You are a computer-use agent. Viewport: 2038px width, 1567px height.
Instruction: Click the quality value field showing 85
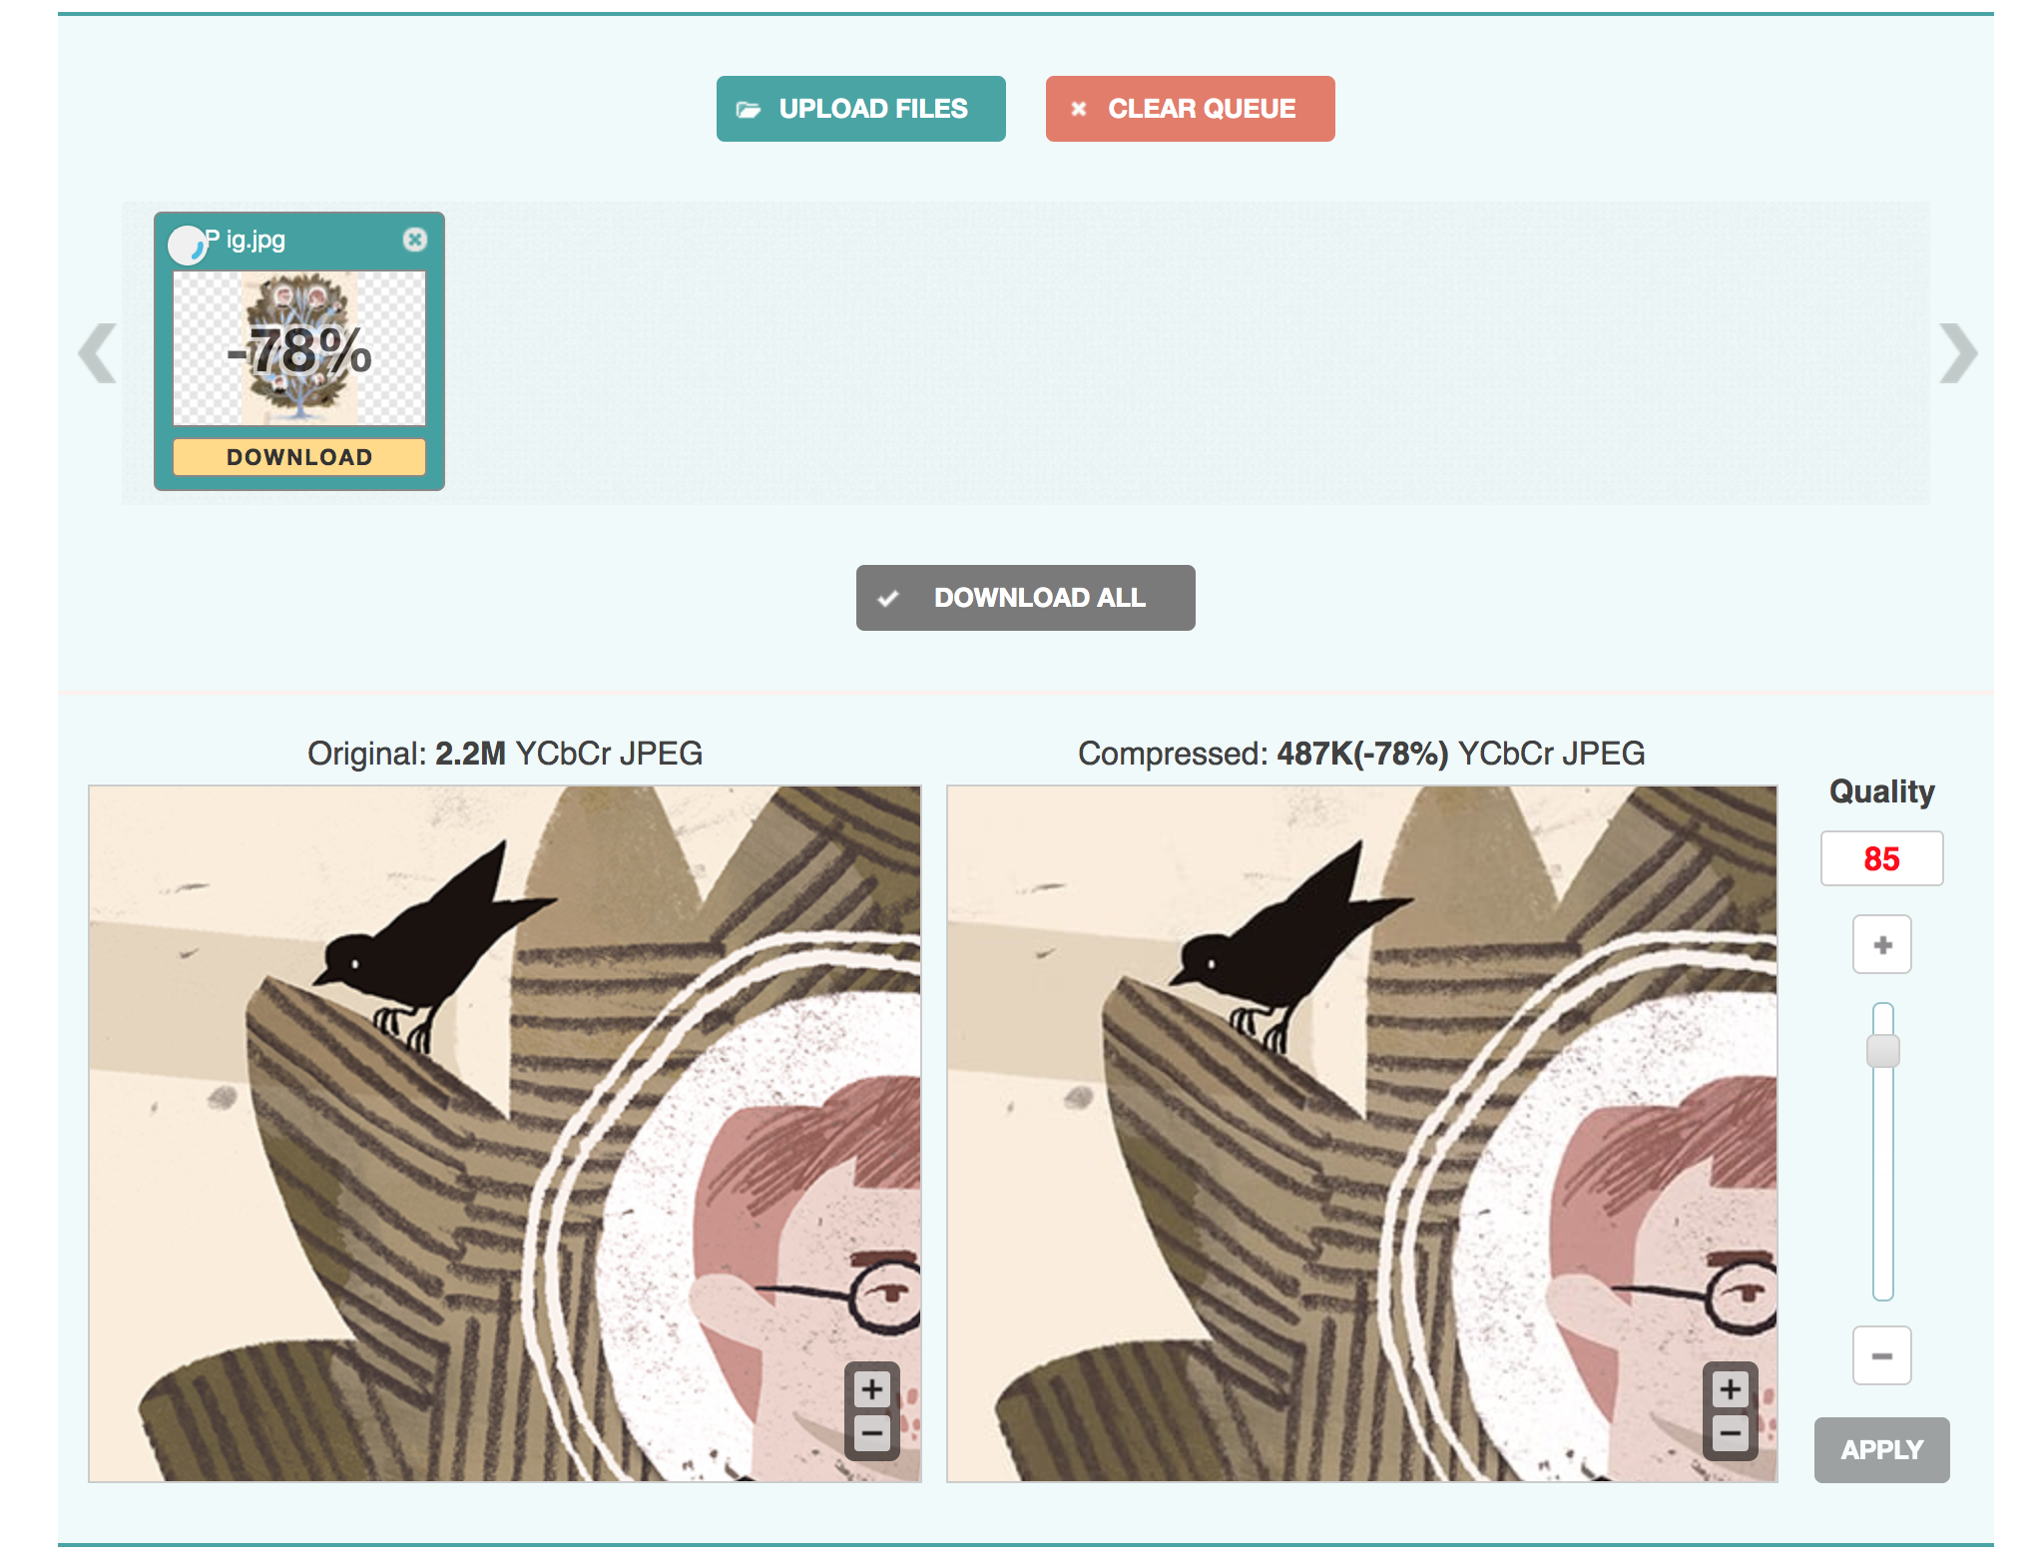pos(1881,858)
